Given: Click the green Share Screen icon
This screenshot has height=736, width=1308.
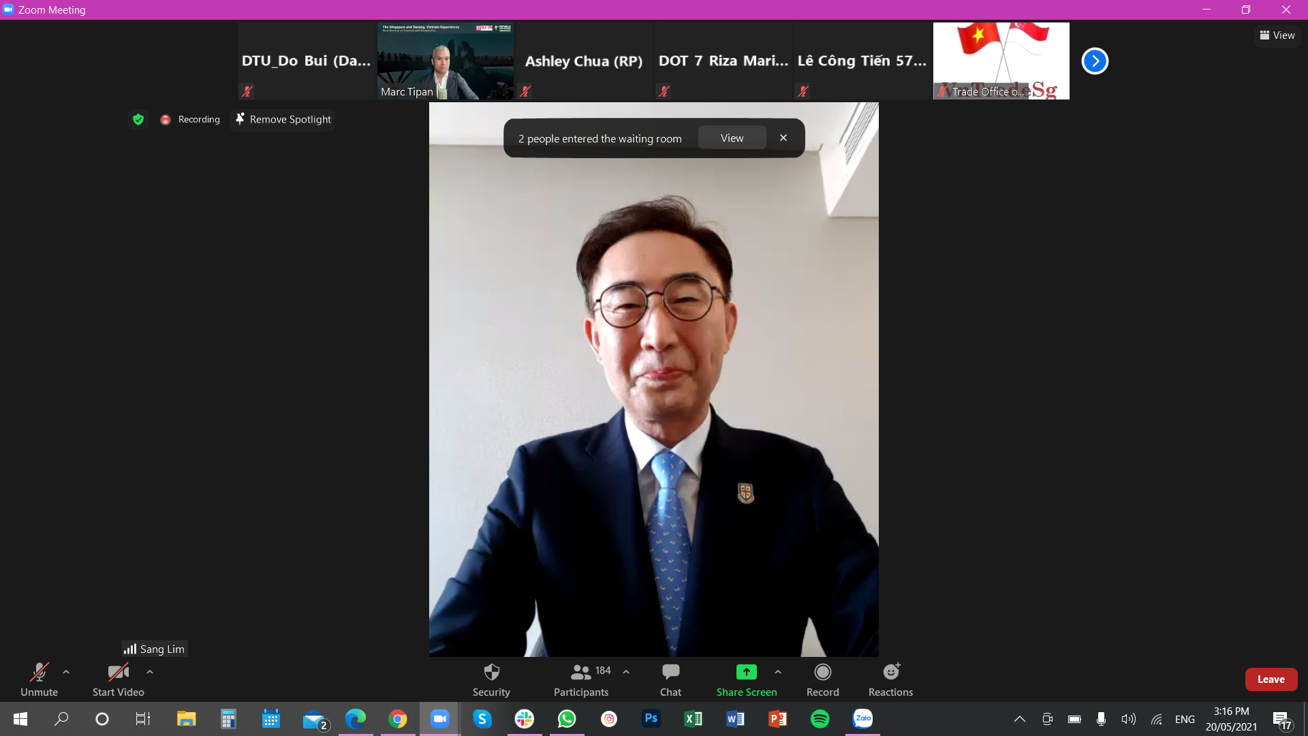Looking at the screenshot, I should pyautogui.click(x=746, y=672).
